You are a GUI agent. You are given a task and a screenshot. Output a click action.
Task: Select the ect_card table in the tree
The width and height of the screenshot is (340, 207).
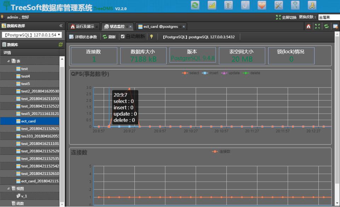(x=28, y=121)
